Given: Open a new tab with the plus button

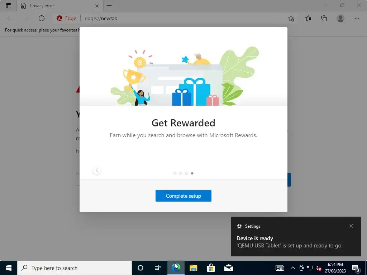Looking at the screenshot, I should coord(109,6).
